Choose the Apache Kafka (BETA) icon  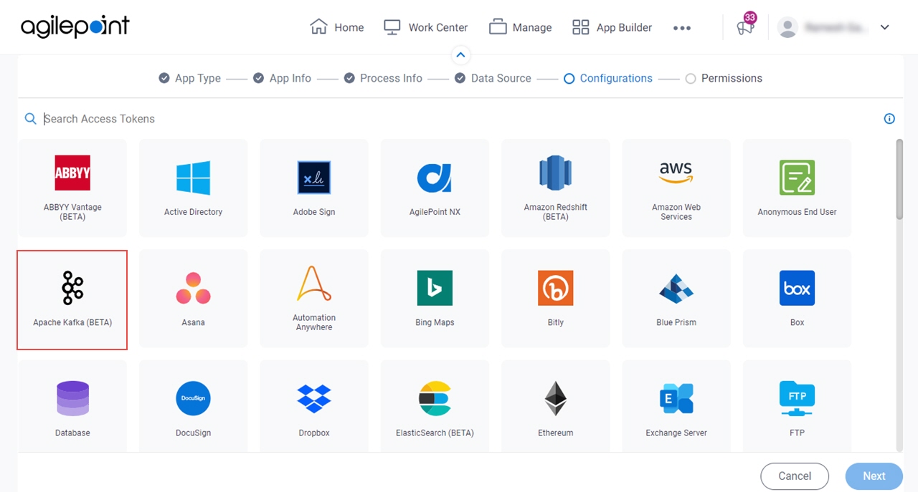coord(72,288)
